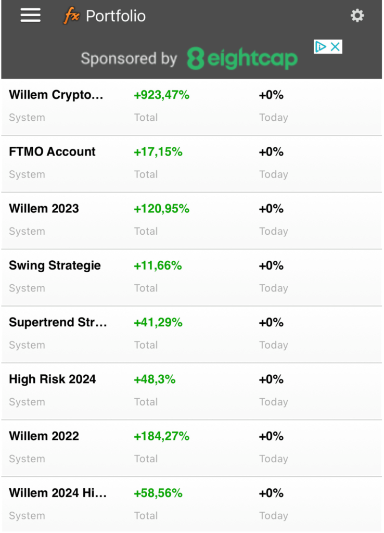Open settings via the gear icon
Screen dimensions: 384x533
coord(357,16)
